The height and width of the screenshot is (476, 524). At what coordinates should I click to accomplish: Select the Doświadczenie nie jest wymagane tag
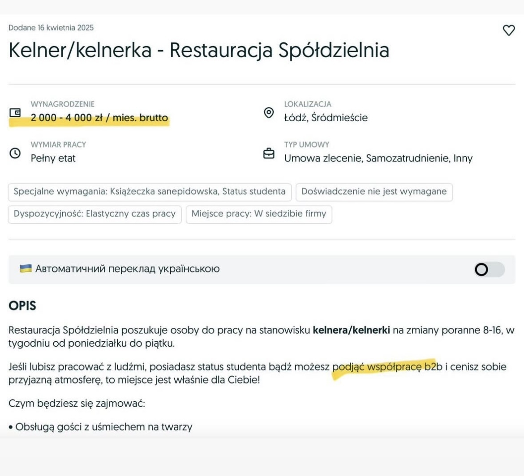click(x=374, y=192)
